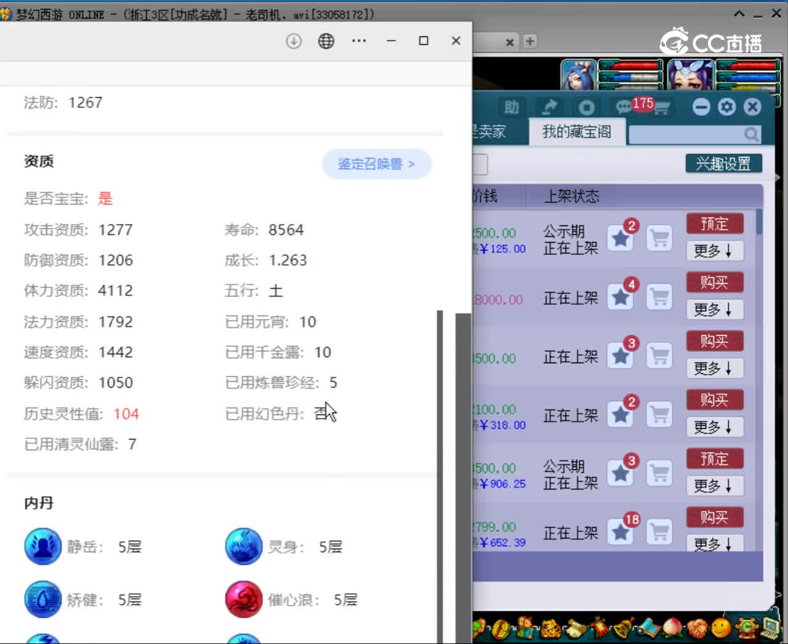Click the computer icon in bottom bar

771,627
